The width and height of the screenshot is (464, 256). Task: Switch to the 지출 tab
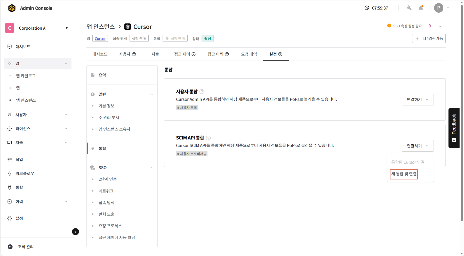(x=155, y=54)
